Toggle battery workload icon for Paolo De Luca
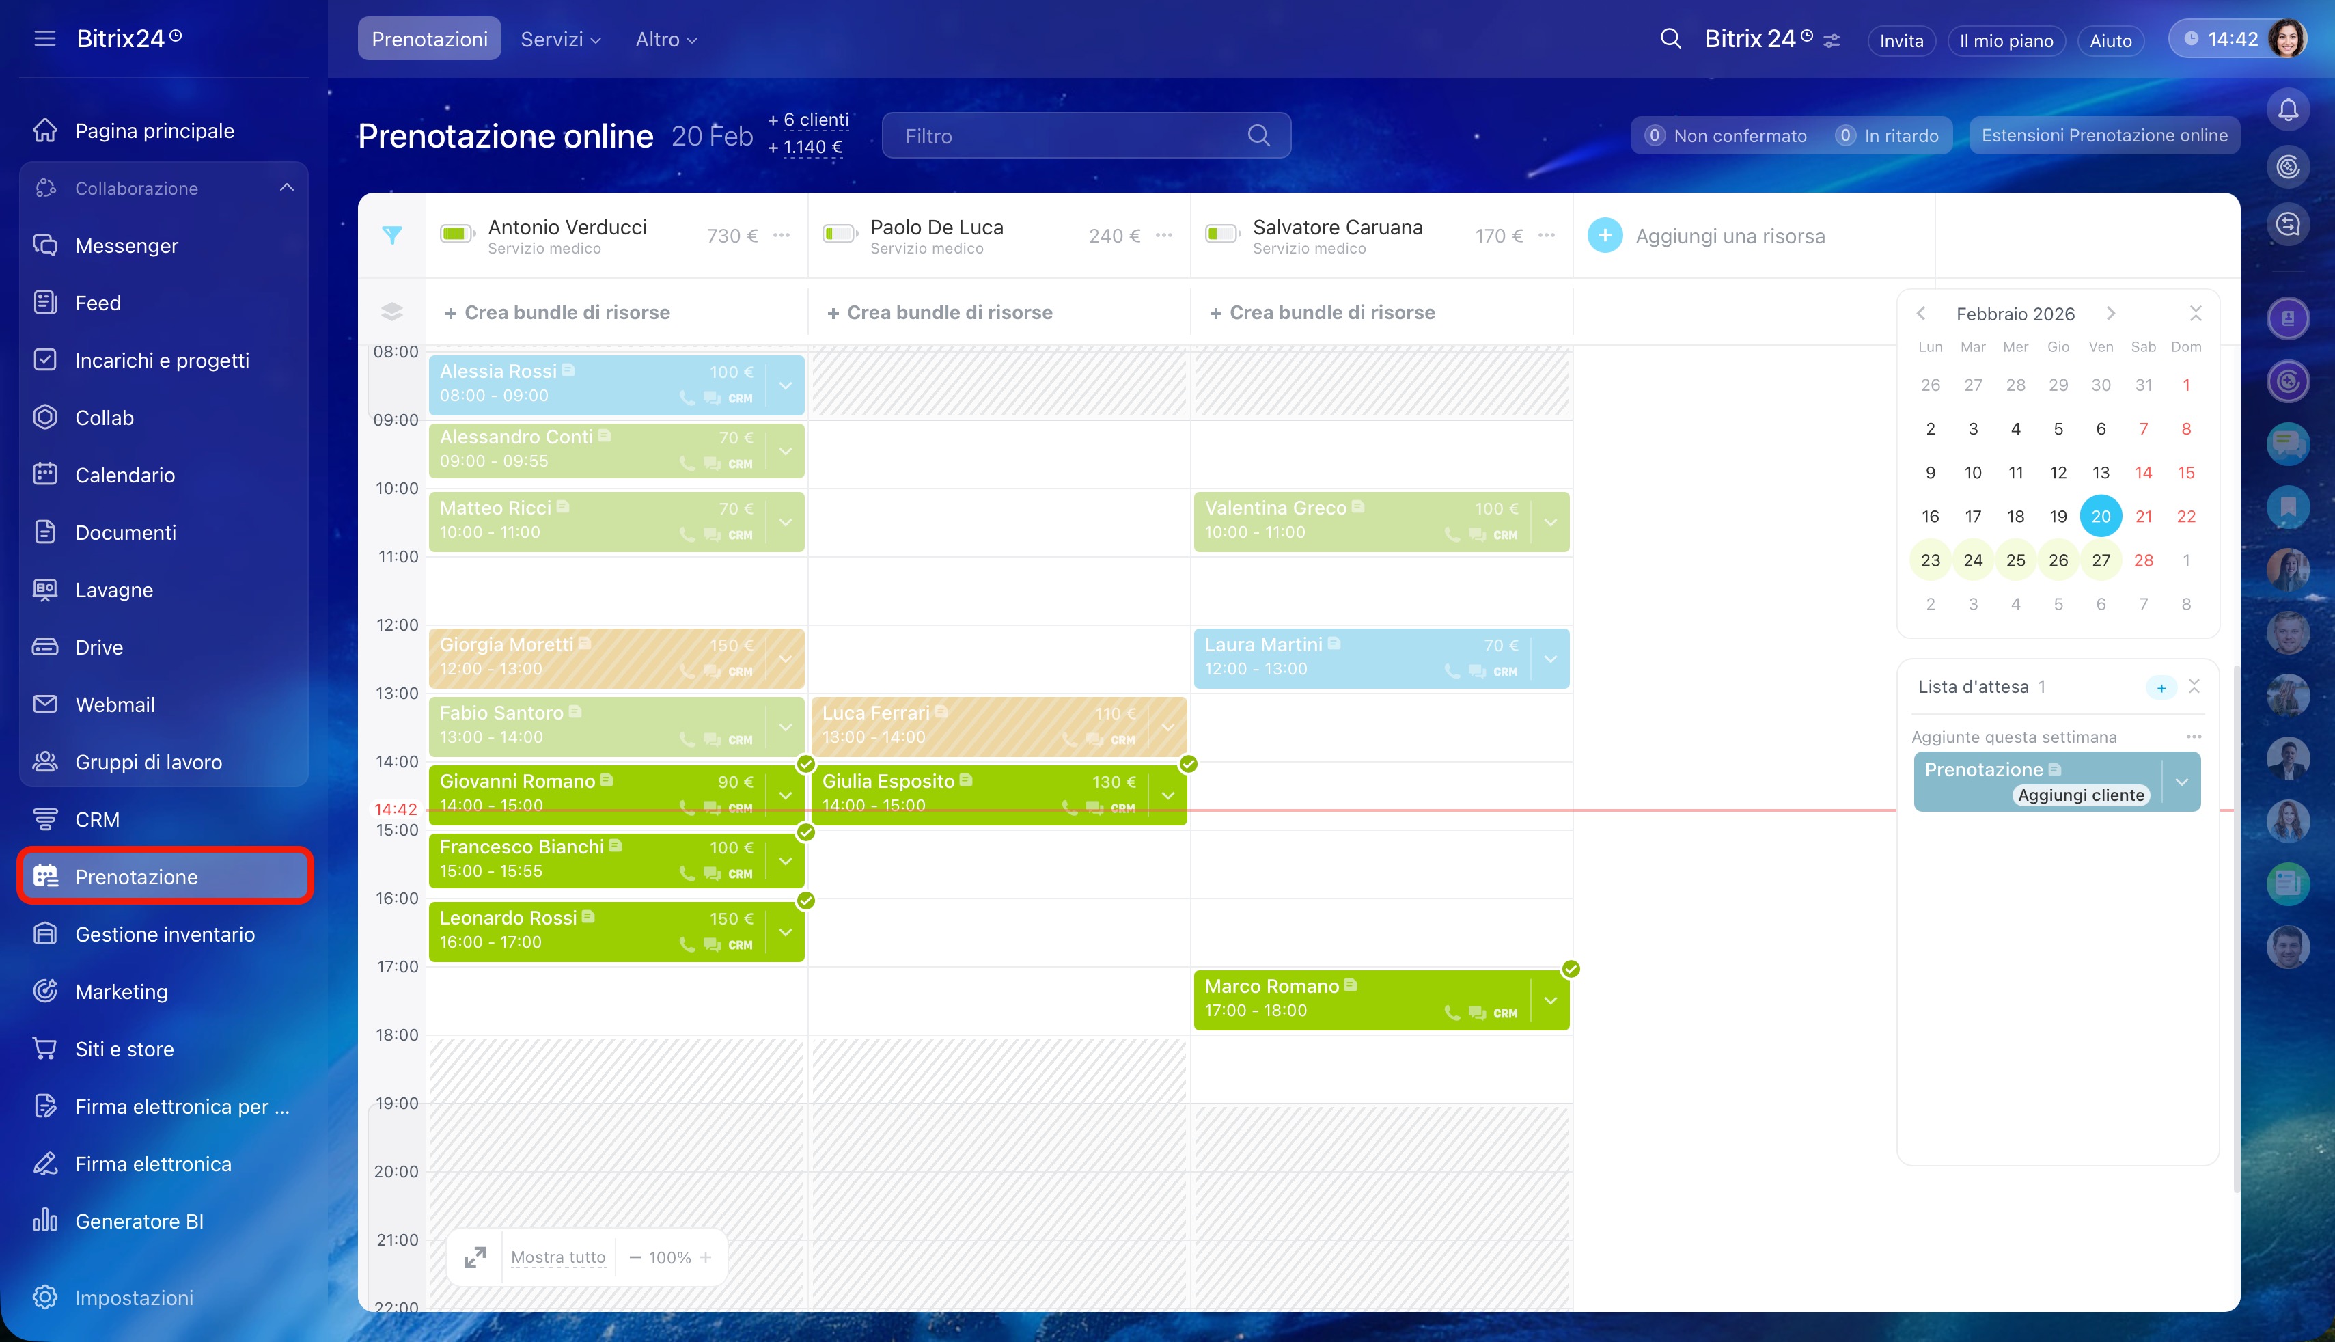This screenshot has height=1342, width=2335. tap(840, 234)
